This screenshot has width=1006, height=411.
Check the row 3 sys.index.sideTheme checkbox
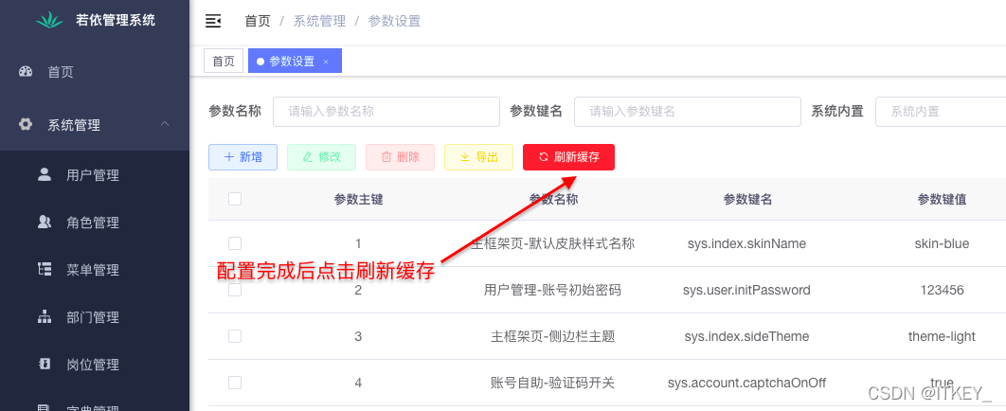(235, 336)
